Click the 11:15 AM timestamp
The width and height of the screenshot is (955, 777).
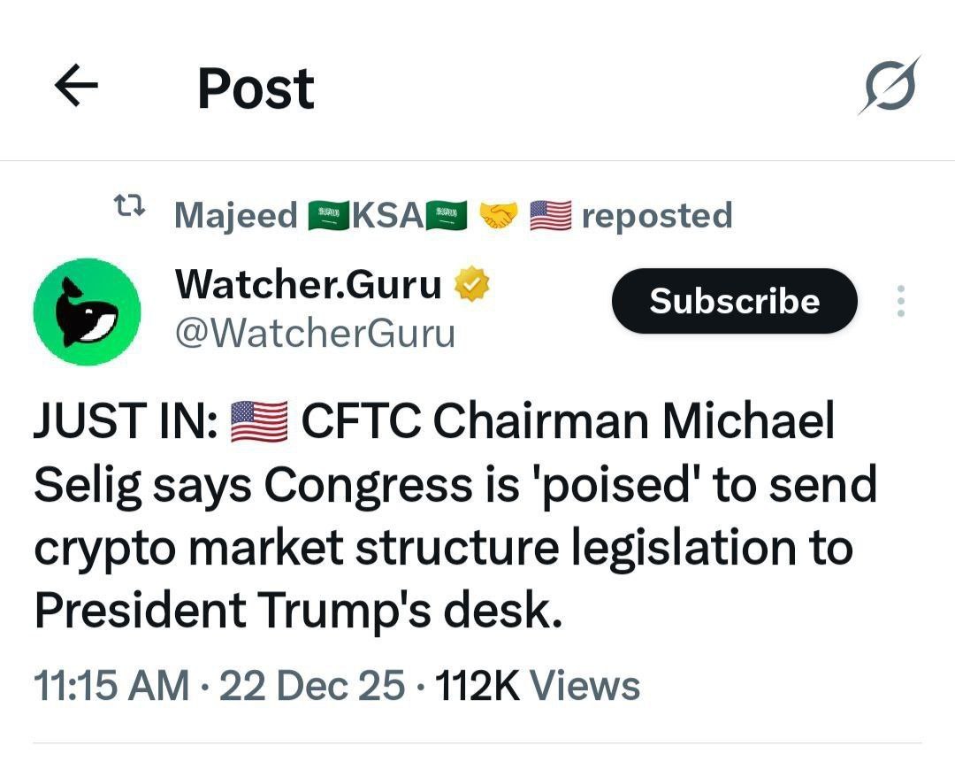pos(111,686)
